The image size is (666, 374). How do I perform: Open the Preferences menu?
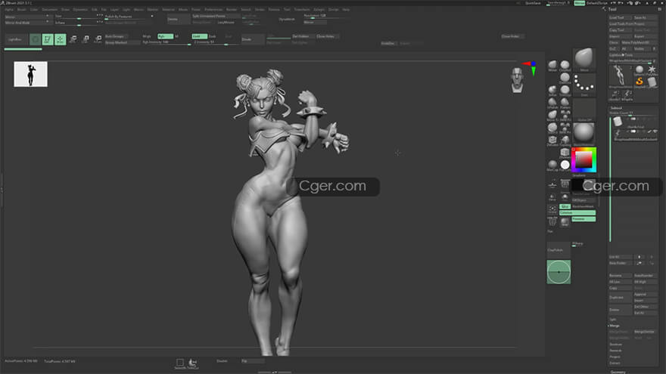pyautogui.click(x=213, y=9)
